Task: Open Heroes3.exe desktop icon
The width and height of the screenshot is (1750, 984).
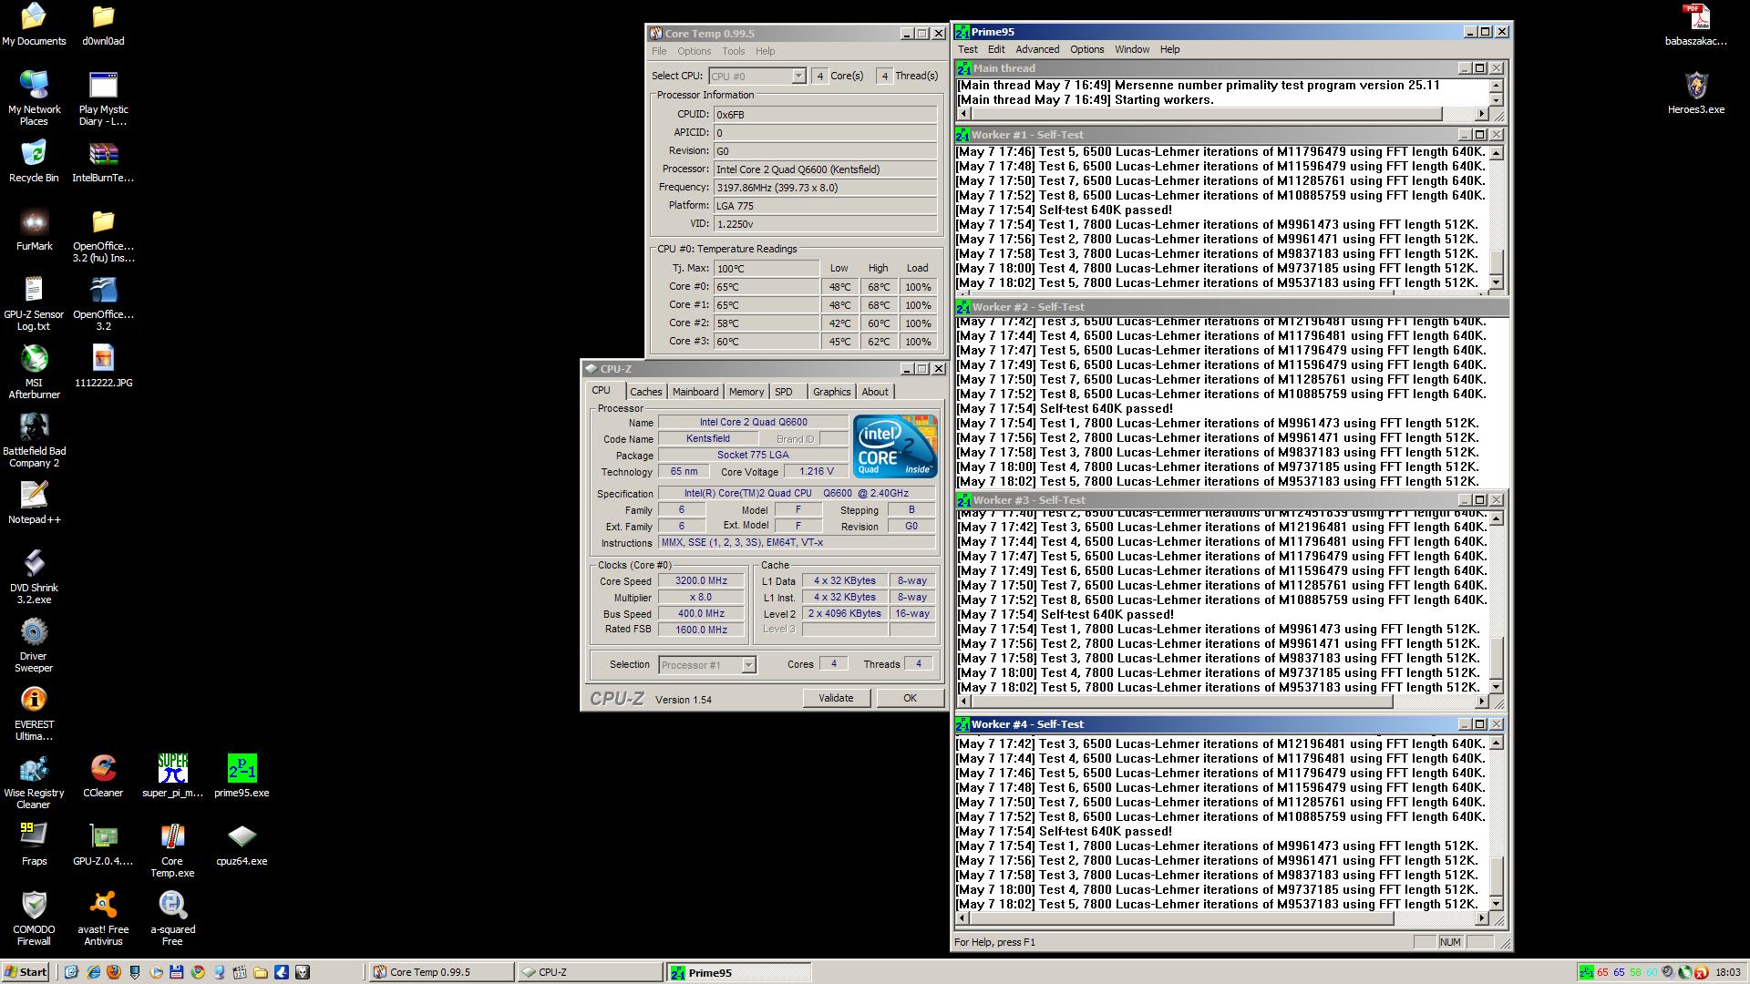Action: click(x=1695, y=87)
